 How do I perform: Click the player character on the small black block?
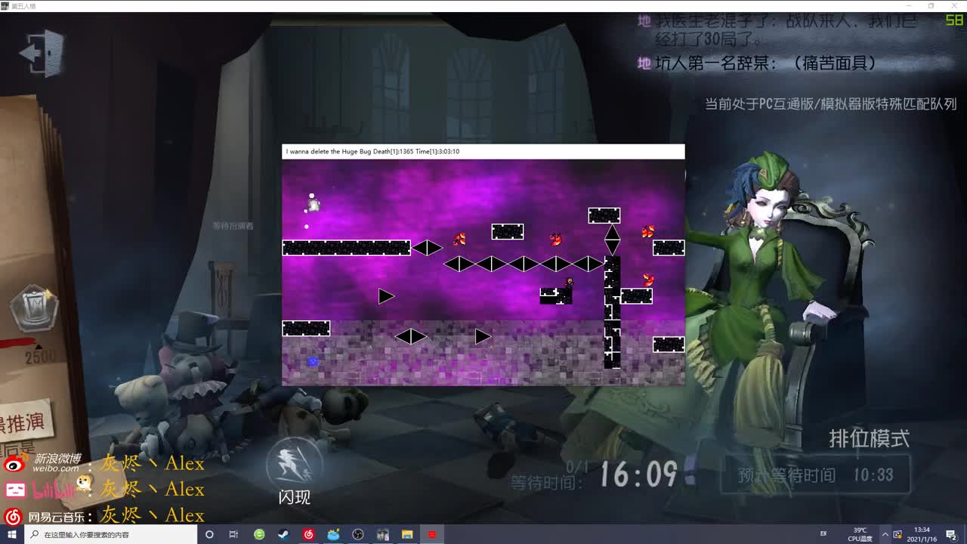[569, 283]
